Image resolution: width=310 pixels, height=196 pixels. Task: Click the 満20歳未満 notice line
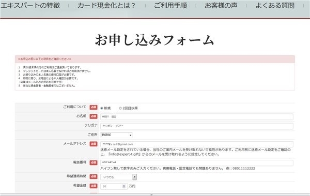(50, 67)
